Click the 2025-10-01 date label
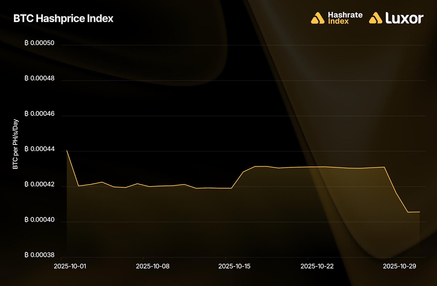Screen dimensions: 437x286 click(x=70, y=266)
